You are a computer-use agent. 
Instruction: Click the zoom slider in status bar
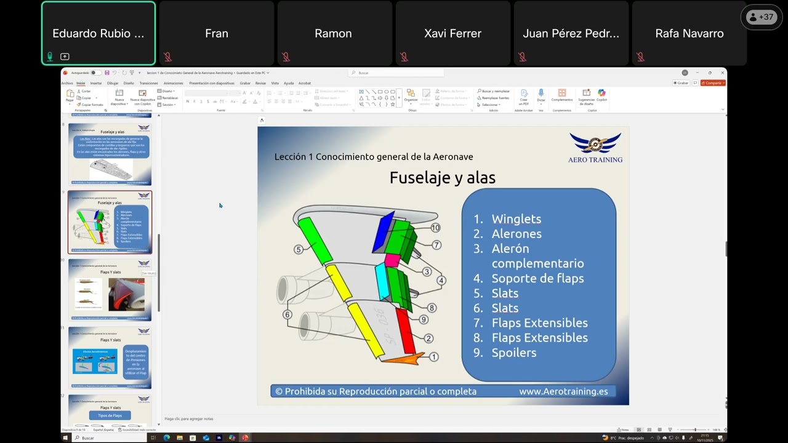695,429
